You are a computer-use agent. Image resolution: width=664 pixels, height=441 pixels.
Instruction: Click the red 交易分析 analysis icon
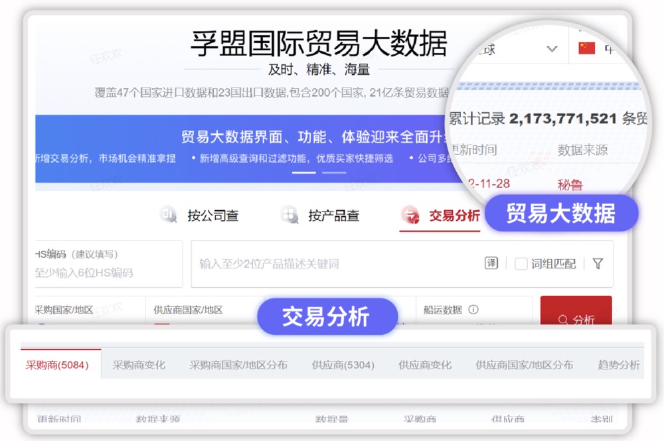tap(408, 216)
